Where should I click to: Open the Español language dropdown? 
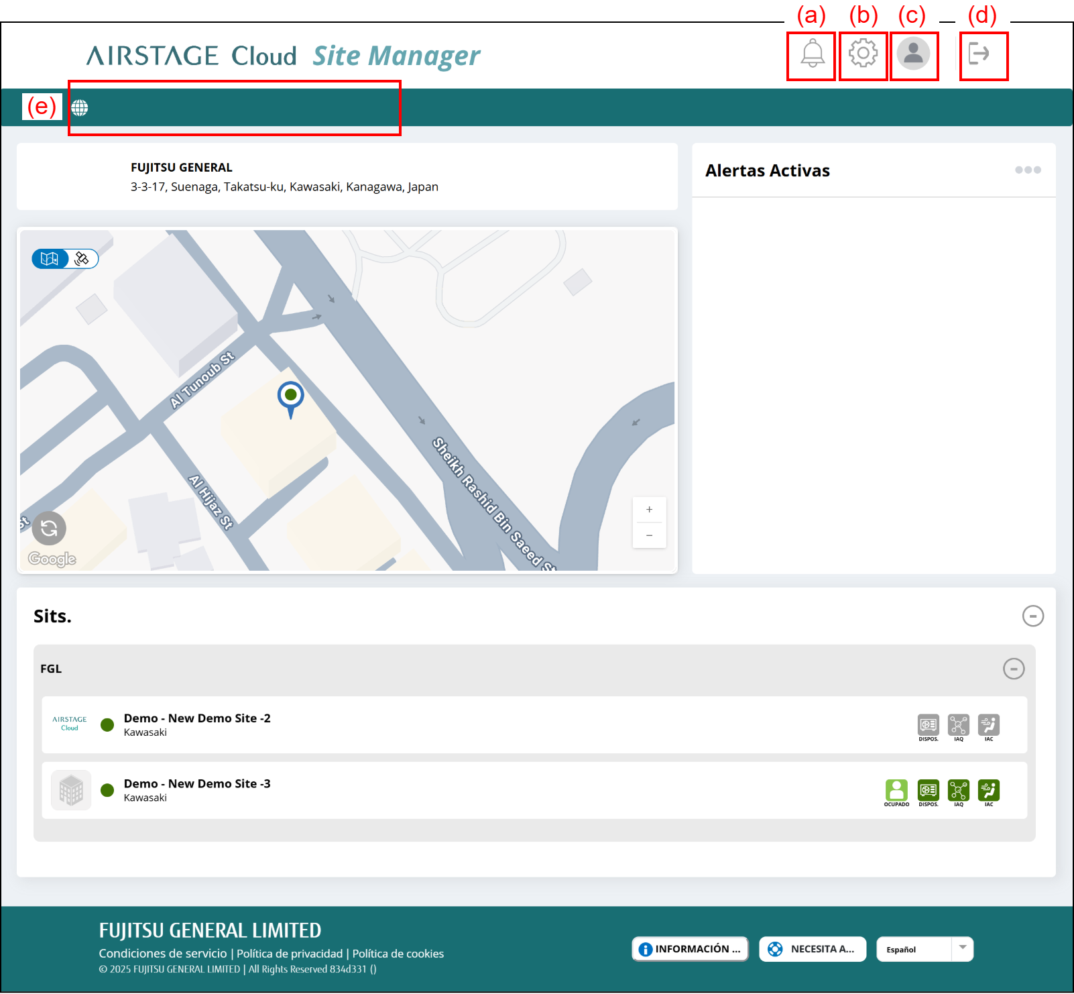tap(924, 949)
